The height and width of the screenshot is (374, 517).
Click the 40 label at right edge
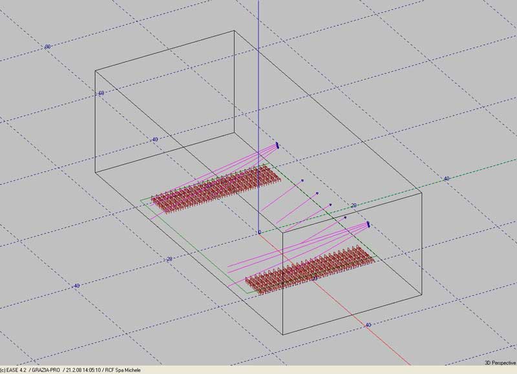coord(446,178)
